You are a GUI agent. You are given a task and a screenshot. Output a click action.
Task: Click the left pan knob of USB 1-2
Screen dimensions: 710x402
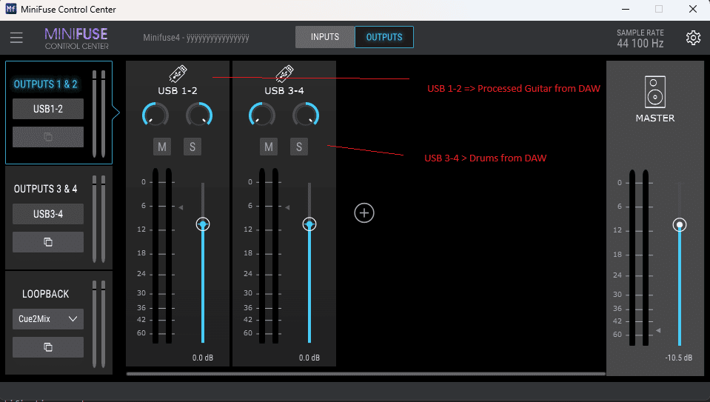(155, 115)
